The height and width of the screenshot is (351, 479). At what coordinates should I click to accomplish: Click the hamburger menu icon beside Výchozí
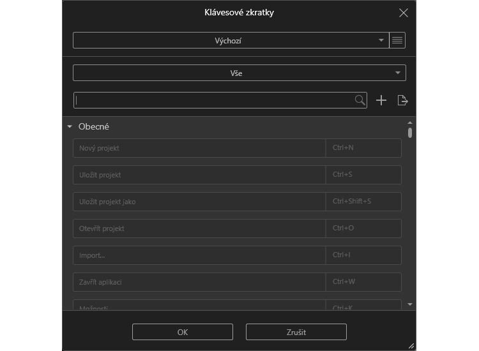pyautogui.click(x=397, y=40)
